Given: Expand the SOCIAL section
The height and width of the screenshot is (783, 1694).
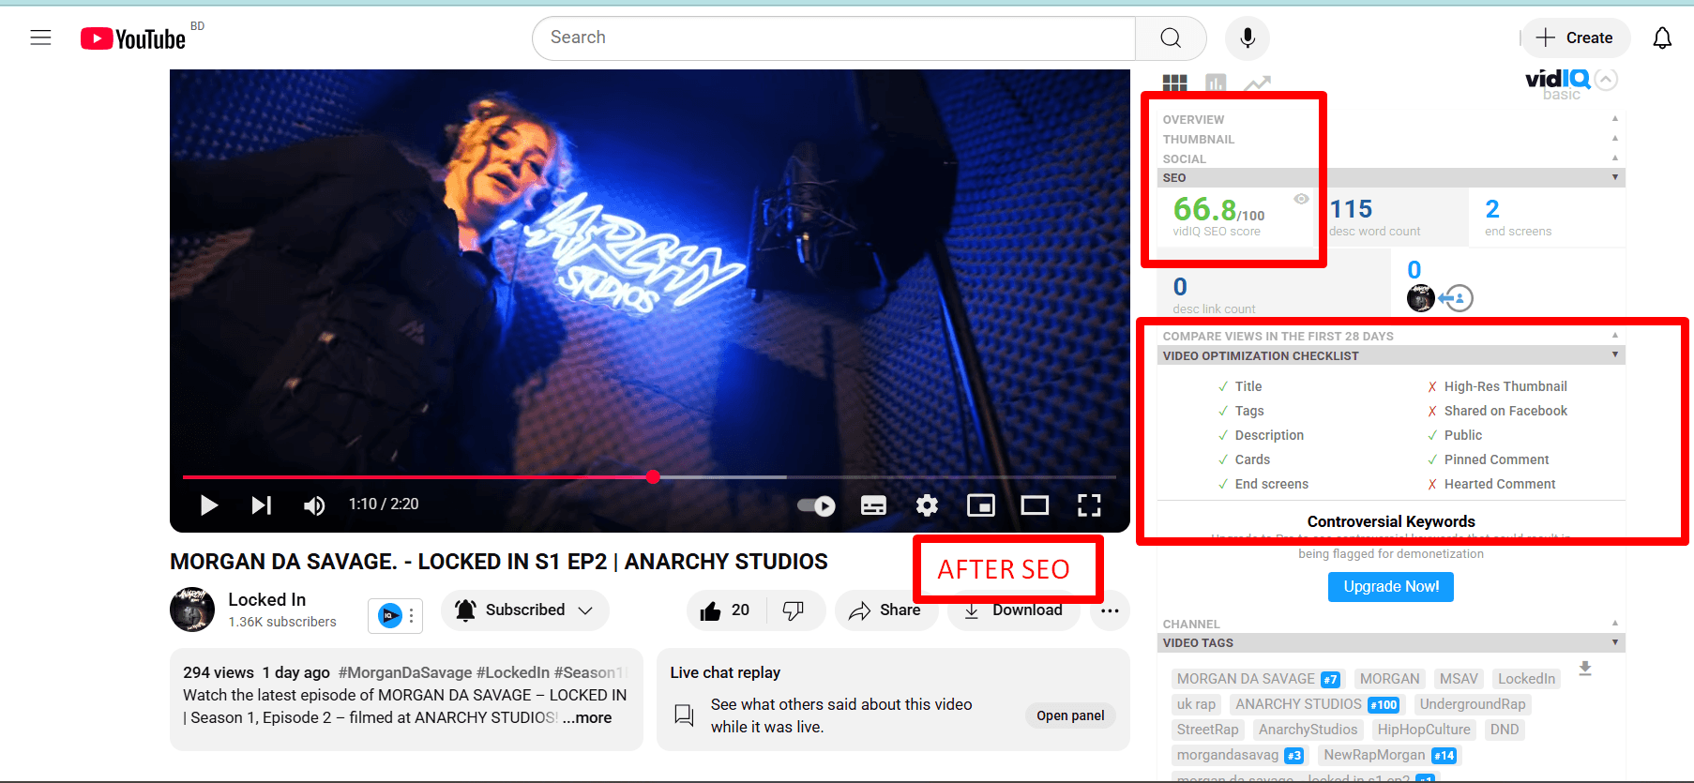Looking at the screenshot, I should coord(1391,158).
